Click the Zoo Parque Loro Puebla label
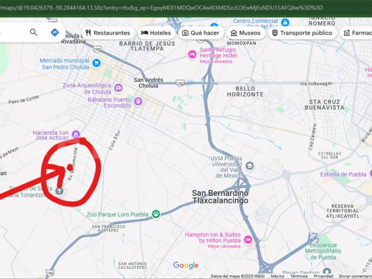The width and height of the screenshot is (372, 279). pyautogui.click(x=117, y=214)
